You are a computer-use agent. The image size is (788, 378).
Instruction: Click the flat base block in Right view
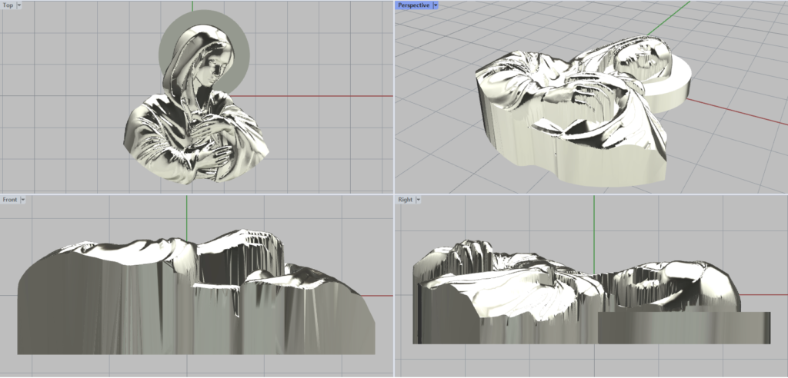(683, 327)
